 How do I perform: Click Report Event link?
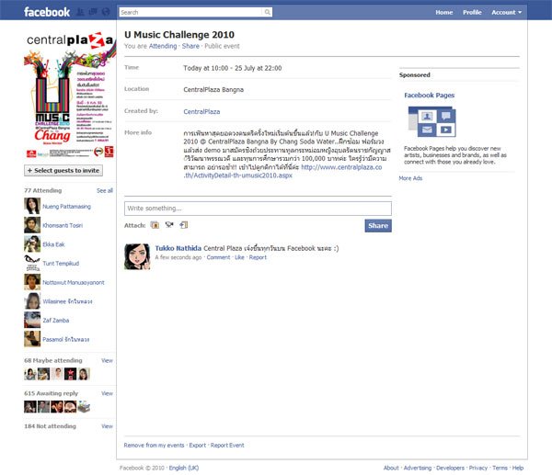click(227, 445)
